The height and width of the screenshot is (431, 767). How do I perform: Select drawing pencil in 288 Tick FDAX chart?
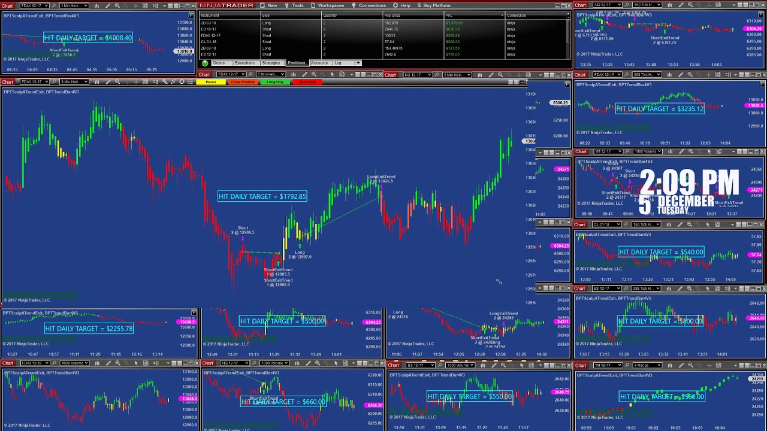click(x=681, y=75)
